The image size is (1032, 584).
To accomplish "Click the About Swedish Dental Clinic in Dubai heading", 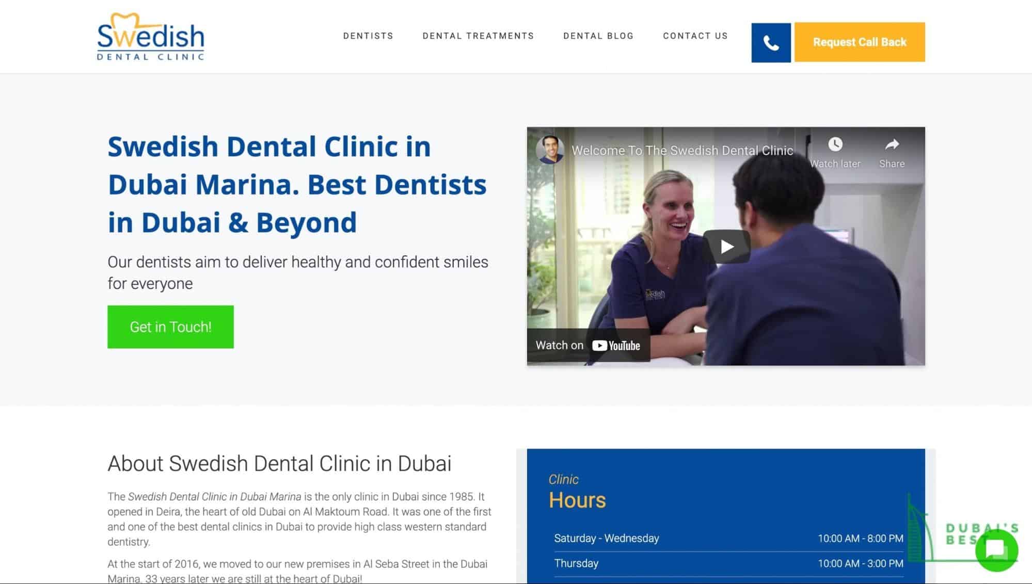I will 279,463.
